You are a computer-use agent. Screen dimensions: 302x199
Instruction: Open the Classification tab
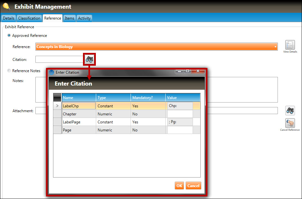coord(29,18)
